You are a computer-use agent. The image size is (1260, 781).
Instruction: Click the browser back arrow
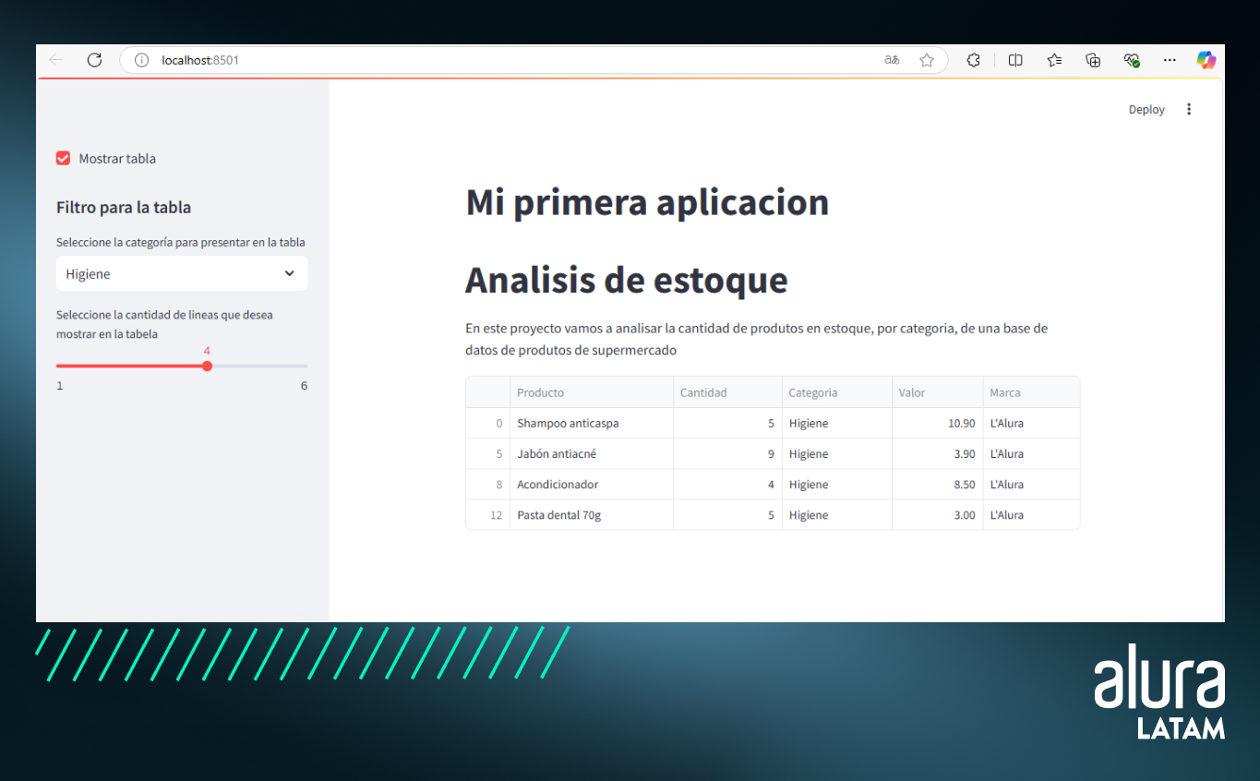(56, 60)
